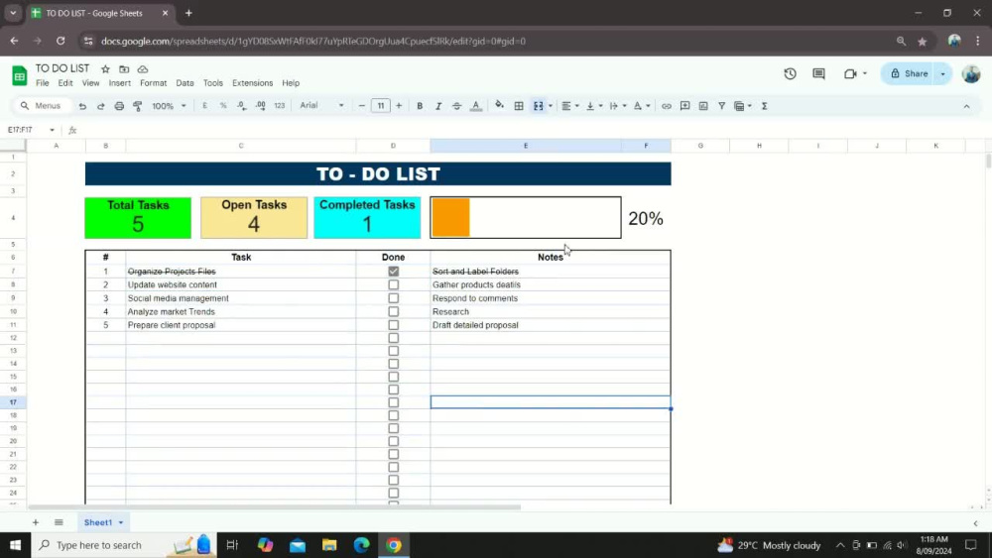Open the Edit menu
Image resolution: width=992 pixels, height=558 pixels.
(x=65, y=83)
